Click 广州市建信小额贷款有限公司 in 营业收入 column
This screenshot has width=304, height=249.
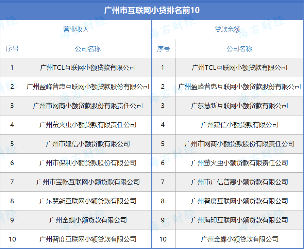click(88, 144)
